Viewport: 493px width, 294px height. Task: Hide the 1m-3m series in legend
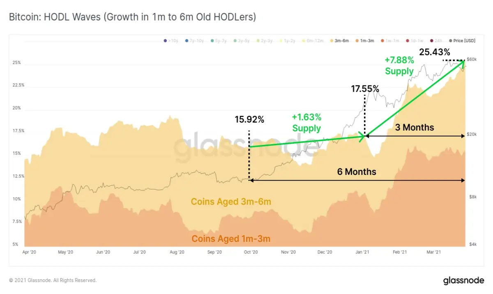(x=365, y=41)
